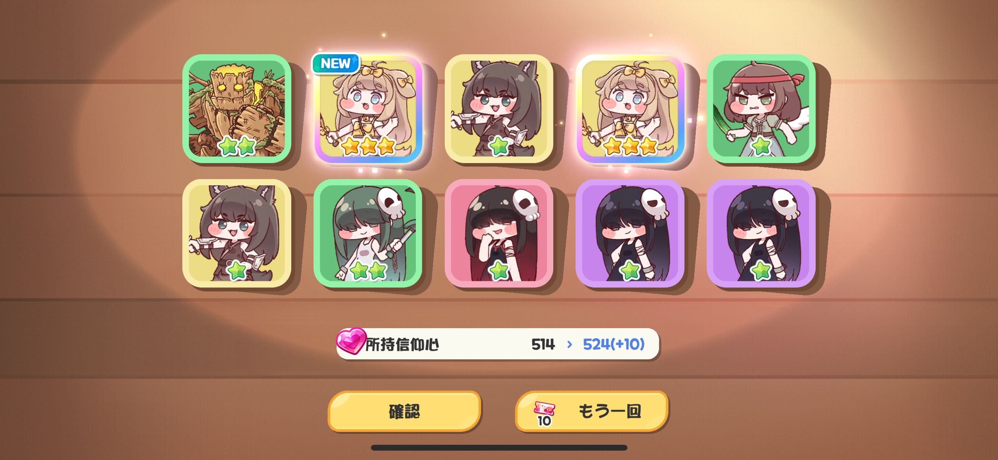998x460 pixels.
Task: Click the もう一回 draw again button
Action: (x=592, y=411)
